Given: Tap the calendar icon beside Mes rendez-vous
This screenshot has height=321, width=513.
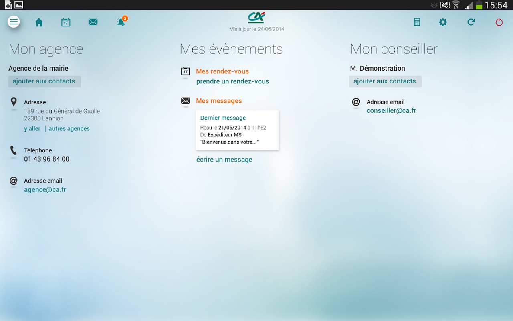Looking at the screenshot, I should point(185,71).
